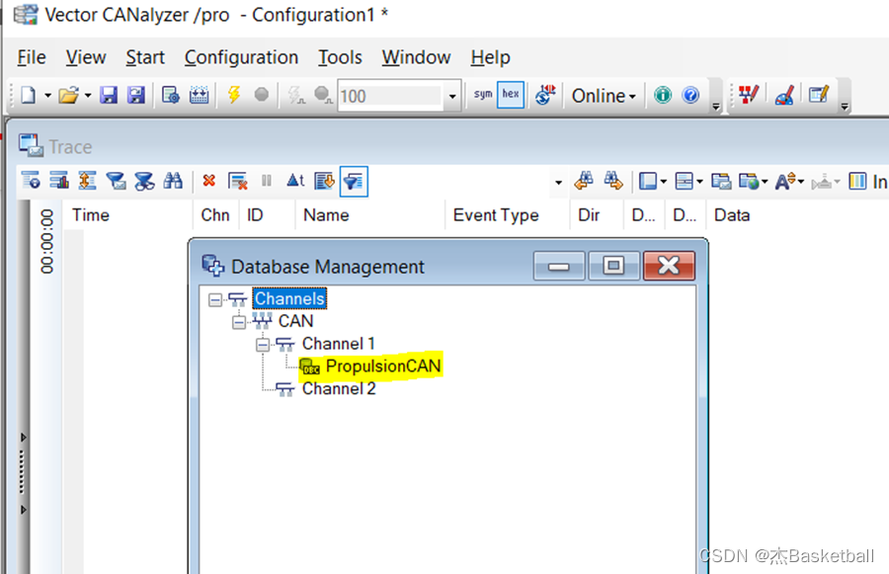Click the Trace expand-collapse rows icon
The image size is (889, 574).
pyautogui.click(x=87, y=181)
